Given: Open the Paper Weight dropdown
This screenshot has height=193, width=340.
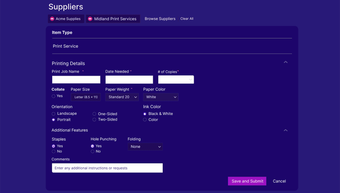Looking at the screenshot, I should tap(122, 97).
